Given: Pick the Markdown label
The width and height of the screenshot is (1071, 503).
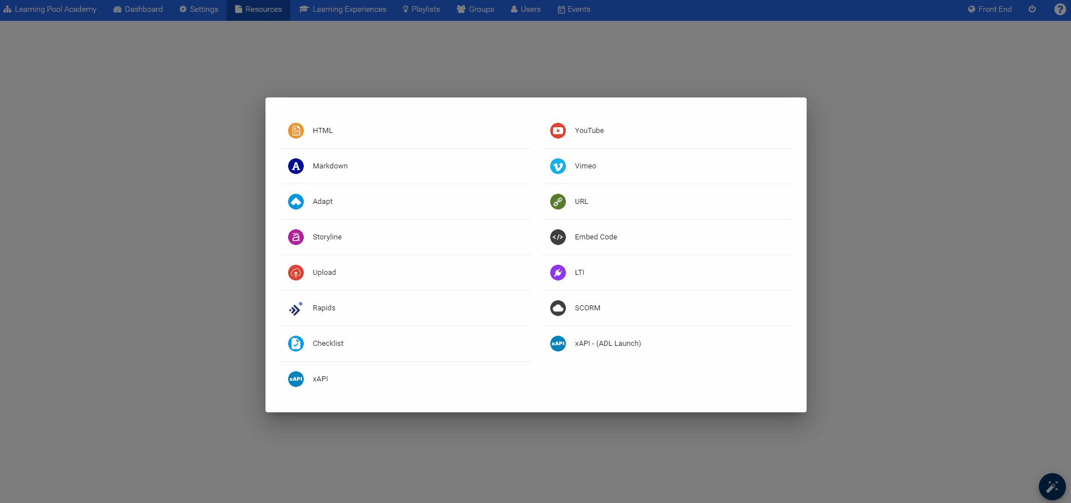Looking at the screenshot, I should (x=330, y=166).
